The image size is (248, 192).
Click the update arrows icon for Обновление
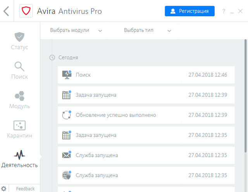coord(66,115)
